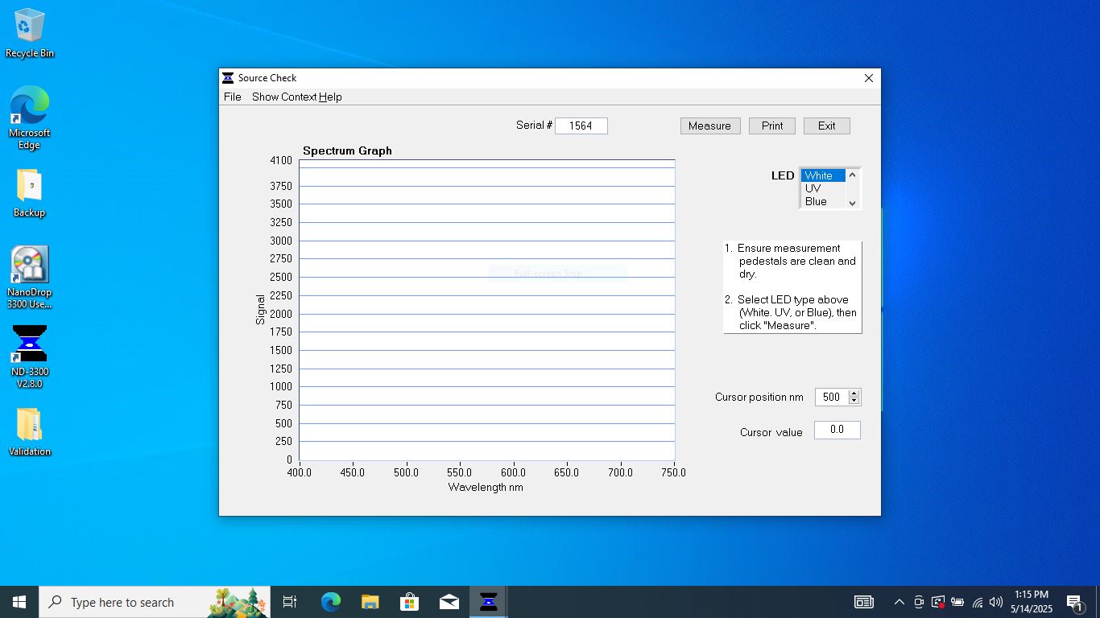The image size is (1100, 618).
Task: Click the Serial # input field
Action: tap(581, 126)
